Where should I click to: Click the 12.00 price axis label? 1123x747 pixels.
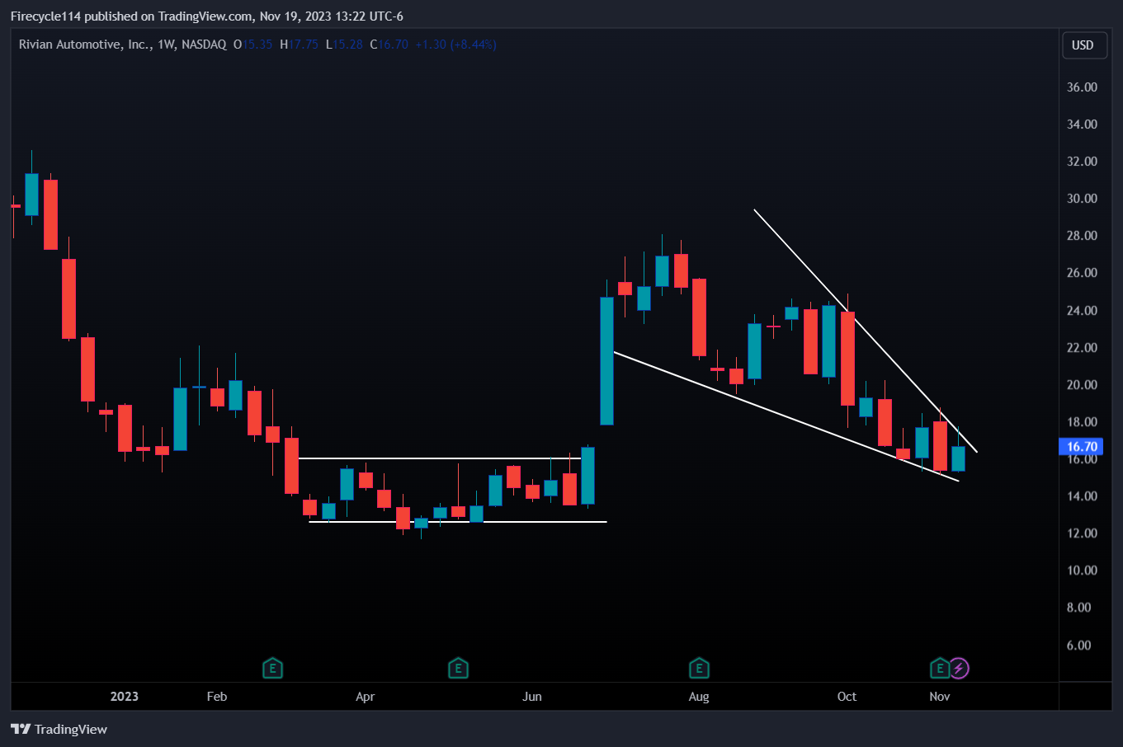pos(1082,533)
